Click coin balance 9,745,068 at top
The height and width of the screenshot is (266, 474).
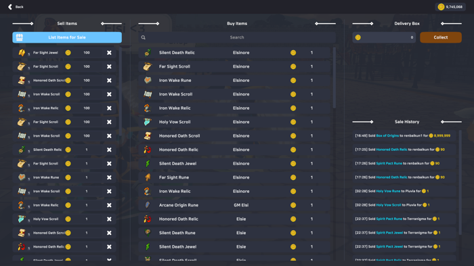[450, 7]
